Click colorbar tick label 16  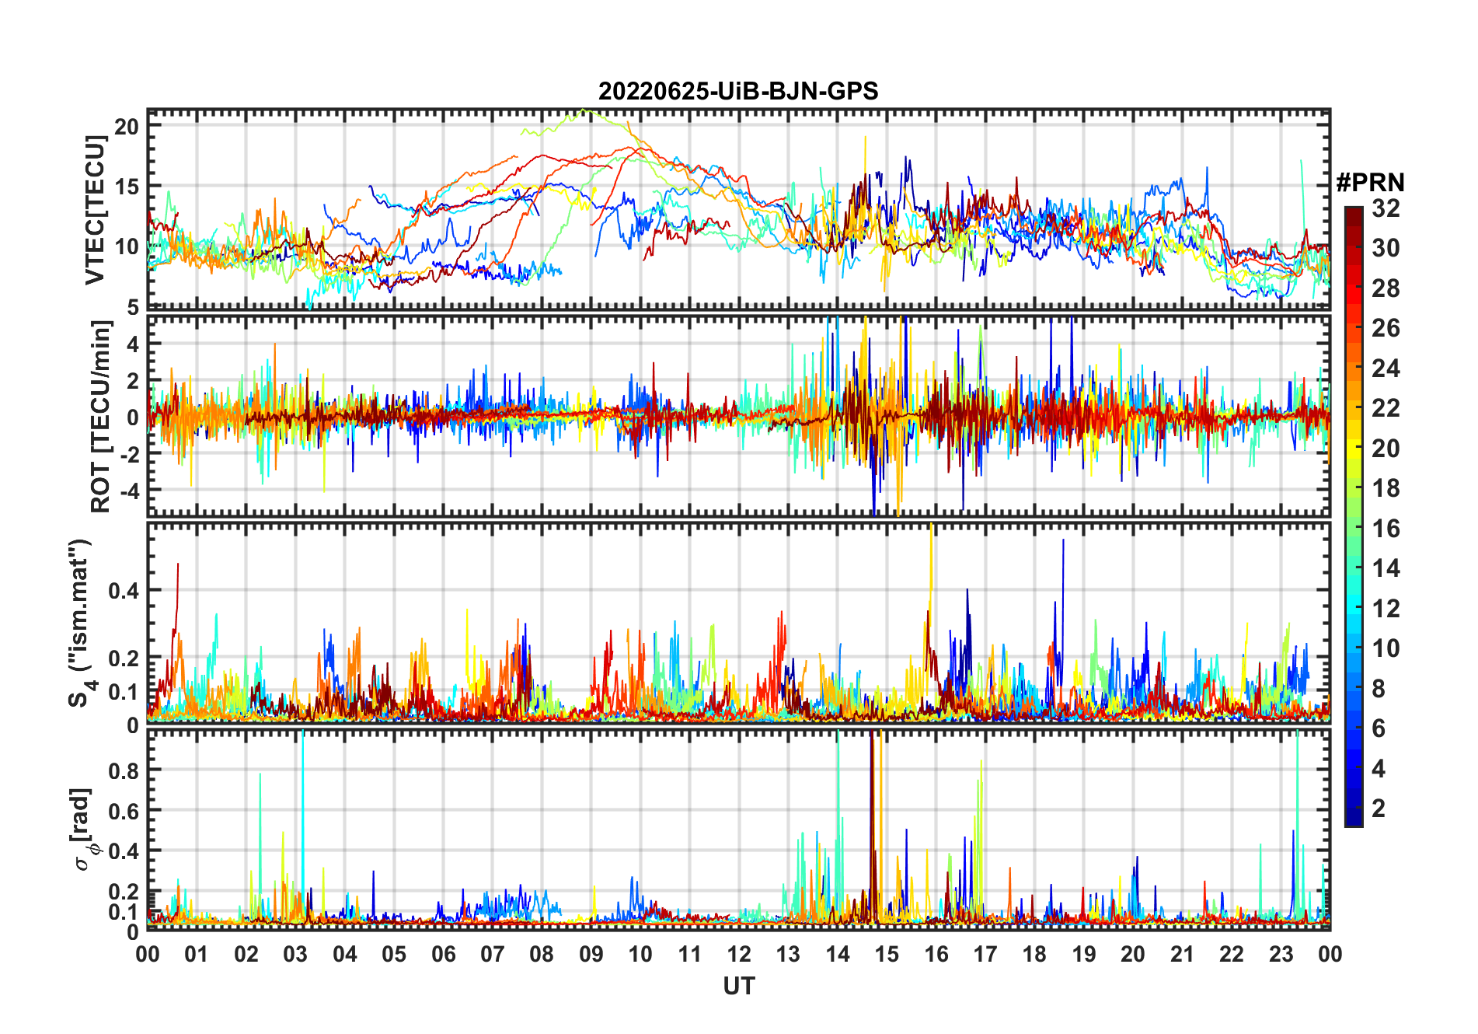coord(1386,529)
